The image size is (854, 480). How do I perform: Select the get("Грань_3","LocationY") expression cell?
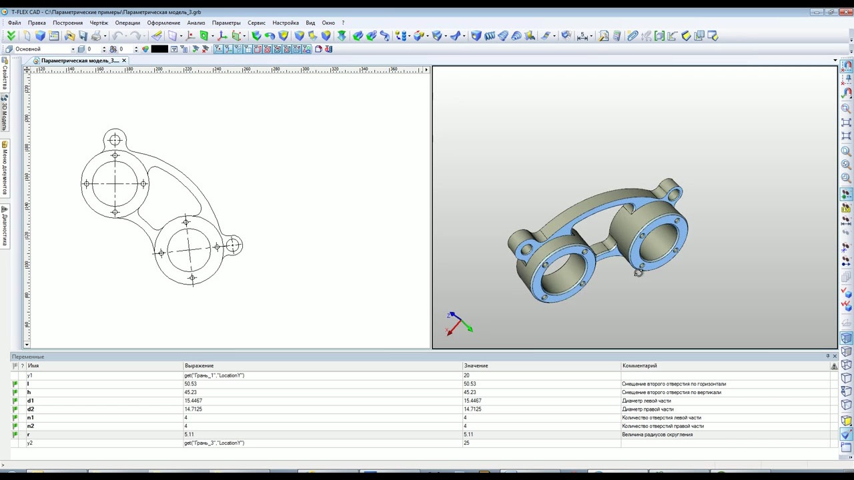(x=323, y=443)
